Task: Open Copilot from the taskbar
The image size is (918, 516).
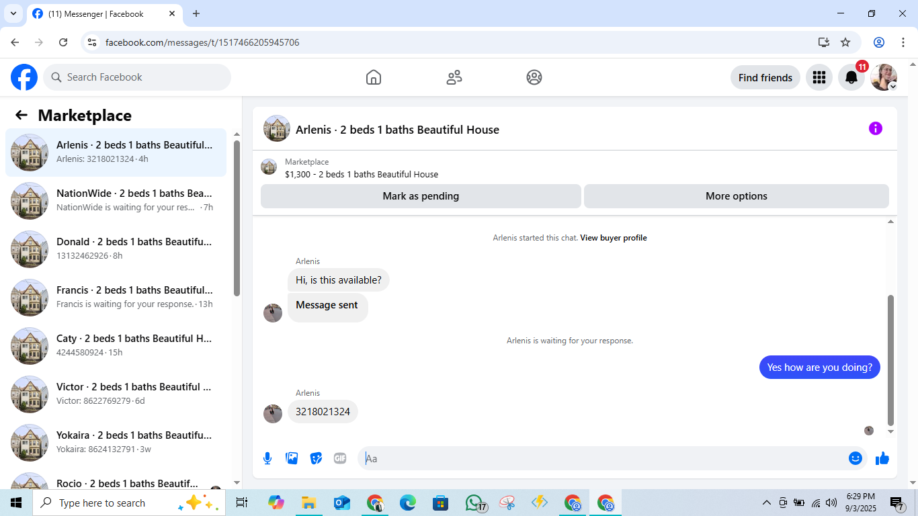Action: 276,503
